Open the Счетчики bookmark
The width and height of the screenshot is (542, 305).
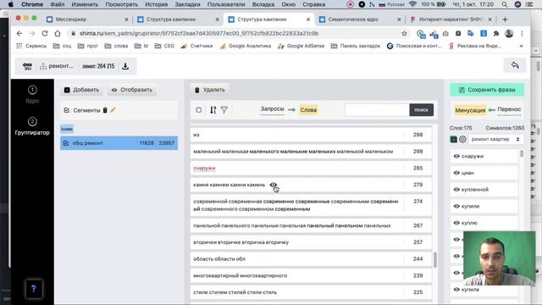click(196, 46)
